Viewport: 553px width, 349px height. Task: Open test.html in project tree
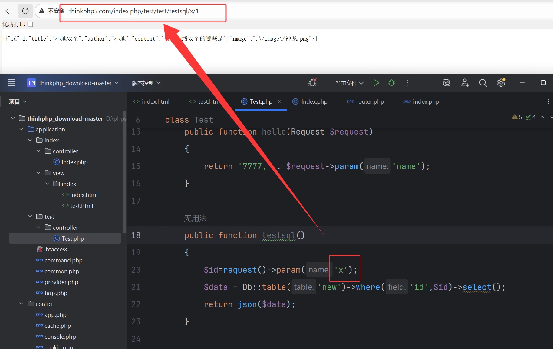click(x=77, y=206)
